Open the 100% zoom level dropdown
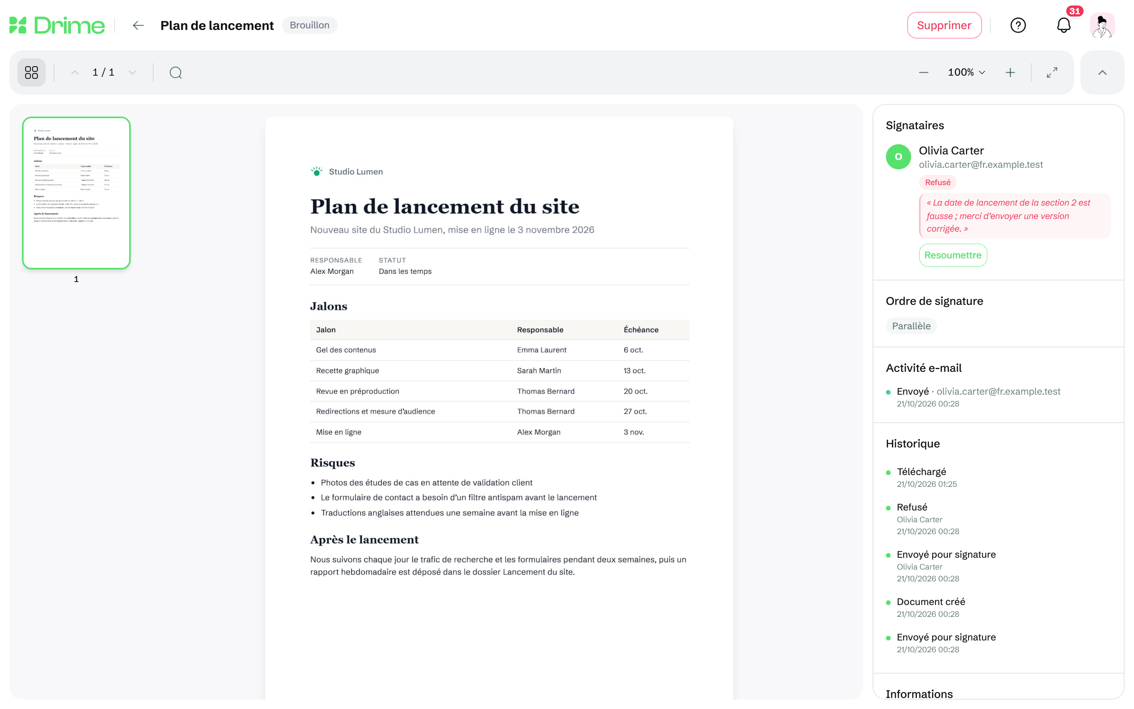The height and width of the screenshot is (709, 1134). pos(966,72)
